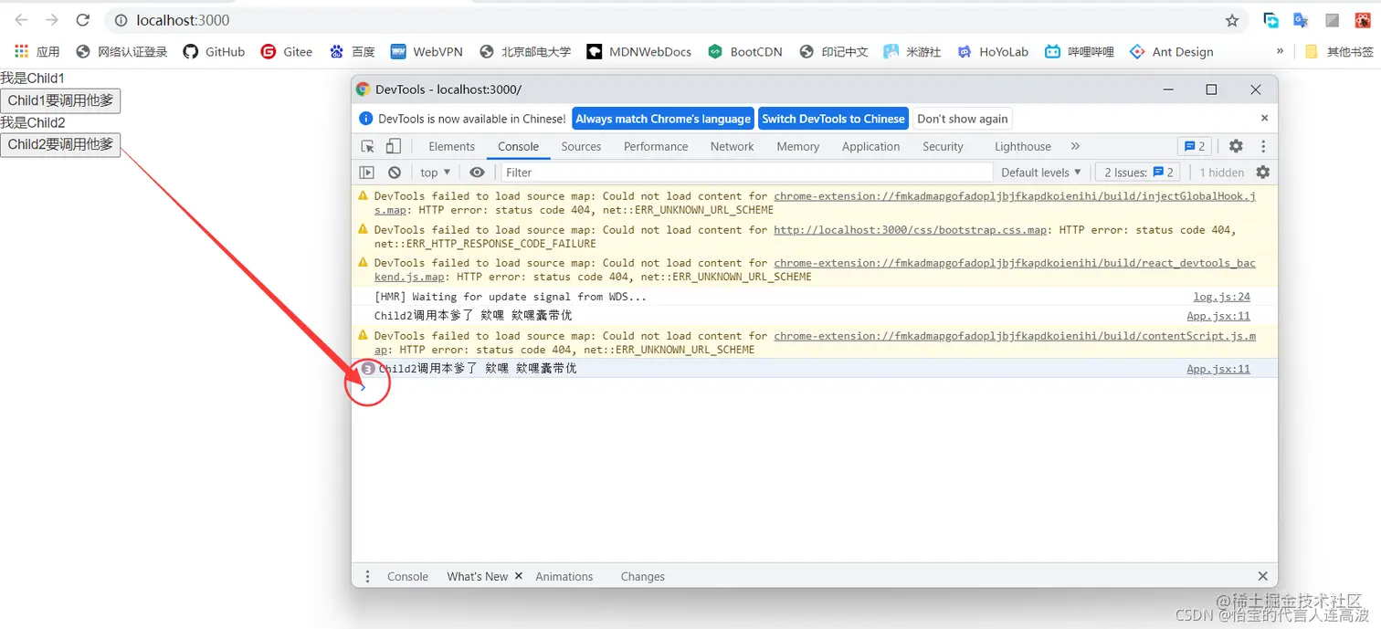
Task: Open the Gitee bookmark
Action: tap(287, 52)
